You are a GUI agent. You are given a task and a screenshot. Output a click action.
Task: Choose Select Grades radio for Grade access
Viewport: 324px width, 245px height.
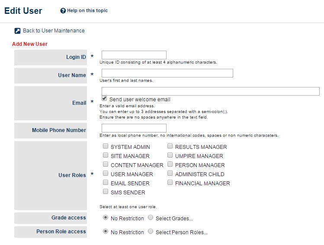[151, 217]
